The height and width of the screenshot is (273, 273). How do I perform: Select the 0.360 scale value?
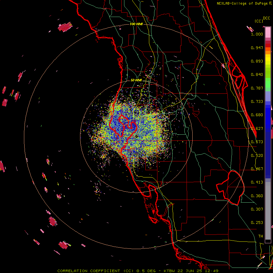click(x=257, y=196)
